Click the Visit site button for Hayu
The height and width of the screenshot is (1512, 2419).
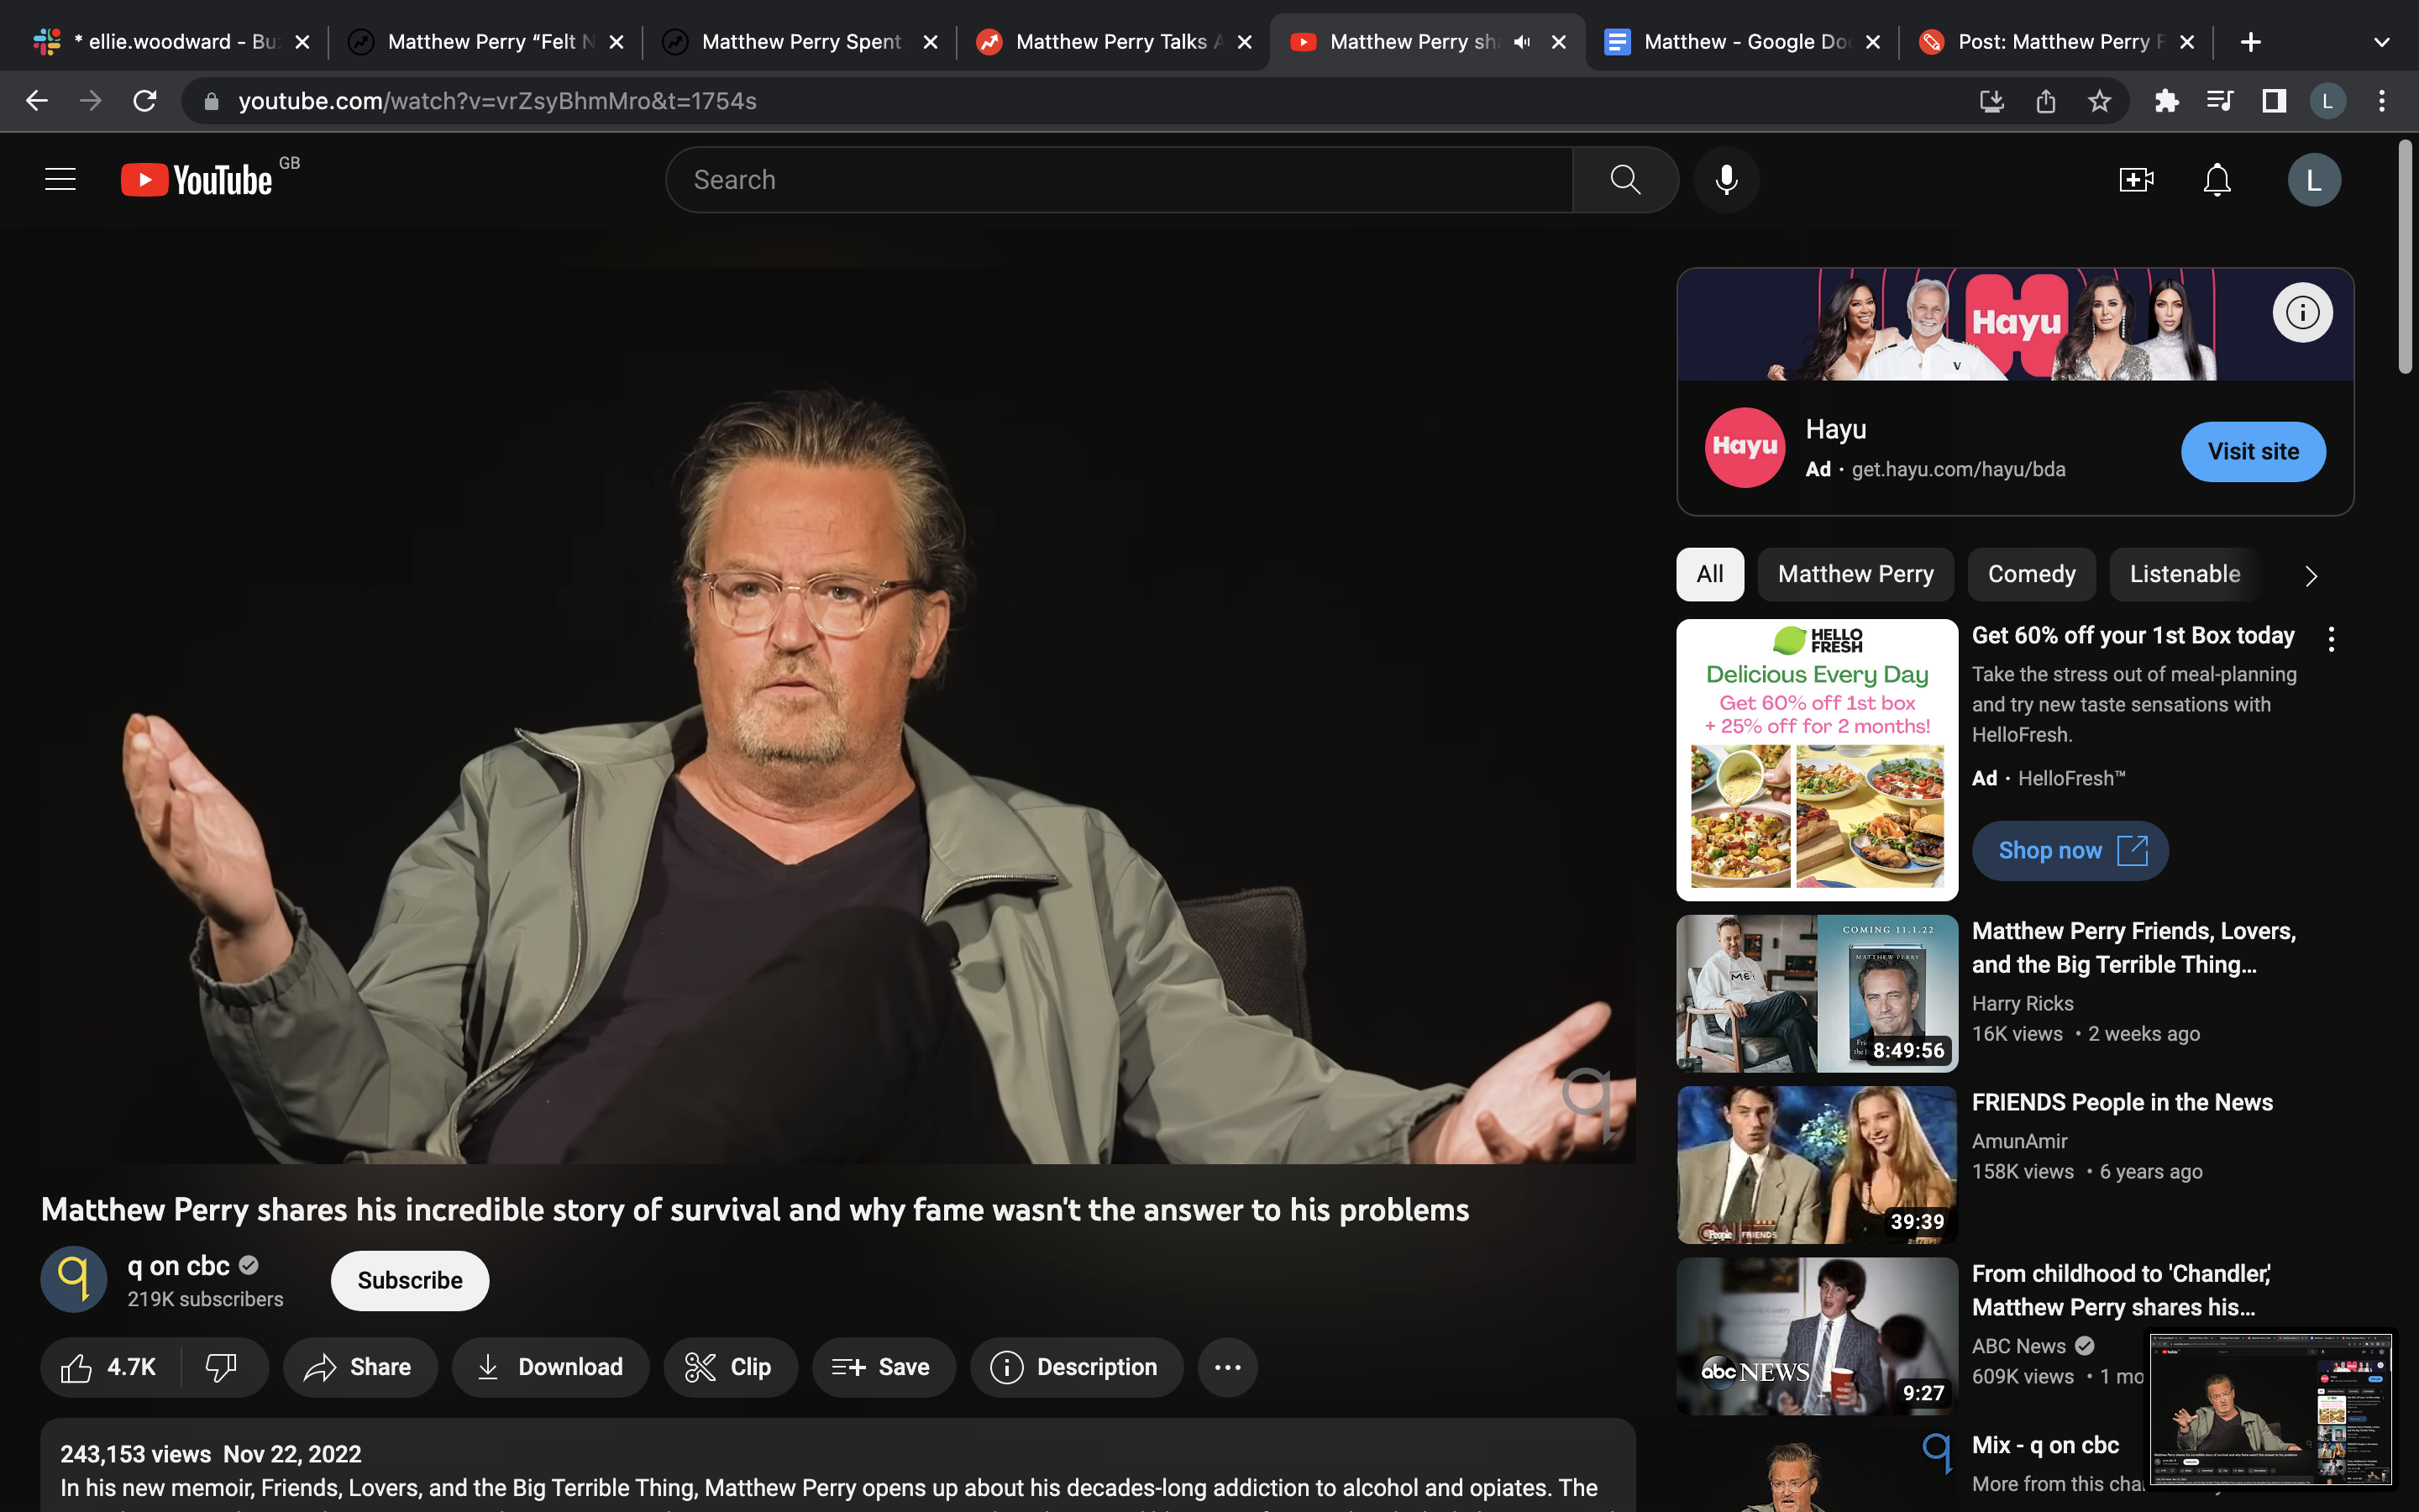pos(2253,452)
